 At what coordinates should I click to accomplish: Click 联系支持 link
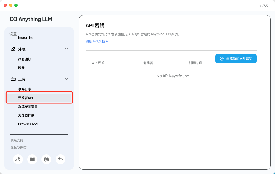pyautogui.click(x=17, y=140)
